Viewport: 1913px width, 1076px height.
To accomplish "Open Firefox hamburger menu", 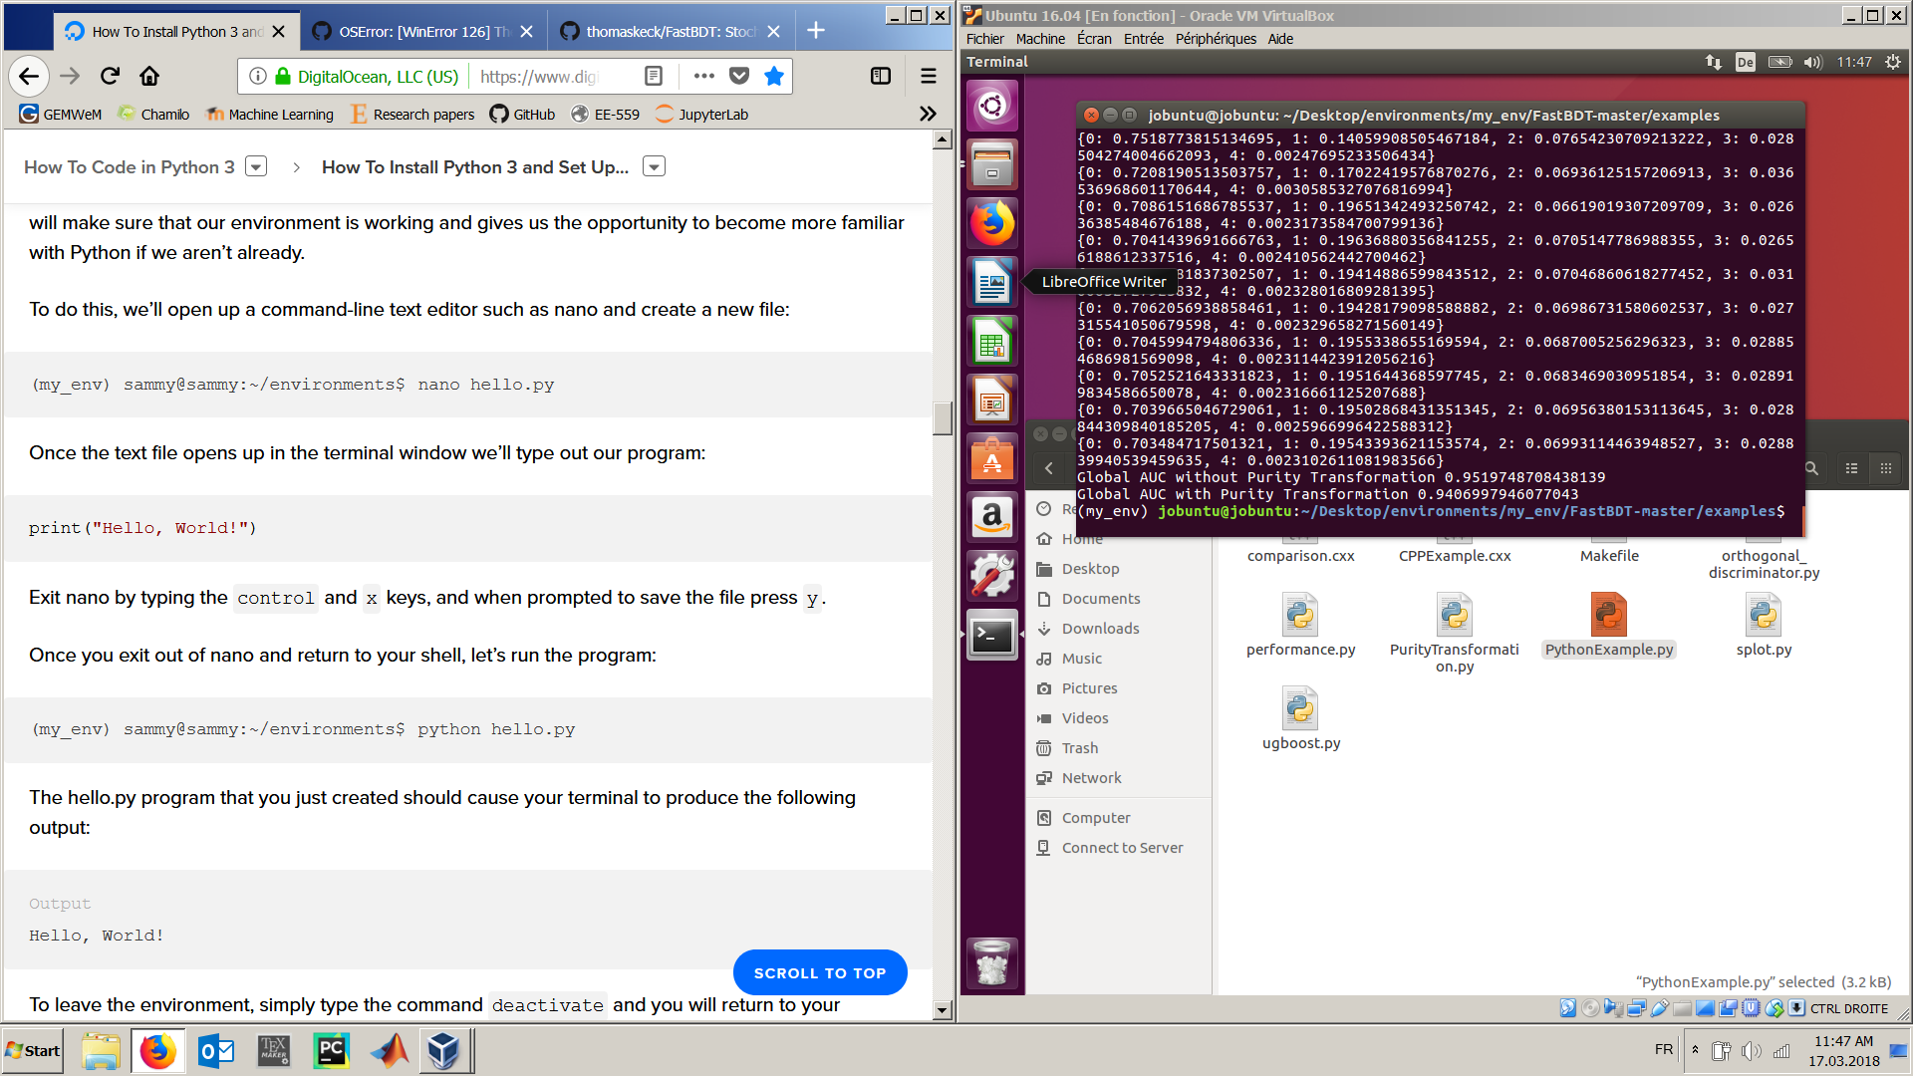I will click(x=929, y=76).
